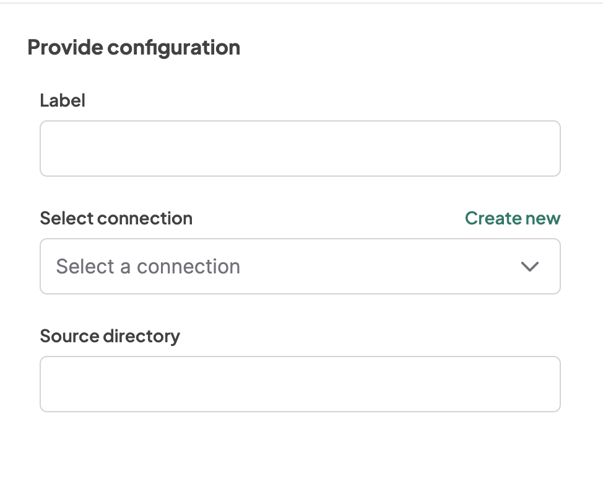The height and width of the screenshot is (496, 603).
Task: Click inside the Label text field
Action: click(300, 149)
